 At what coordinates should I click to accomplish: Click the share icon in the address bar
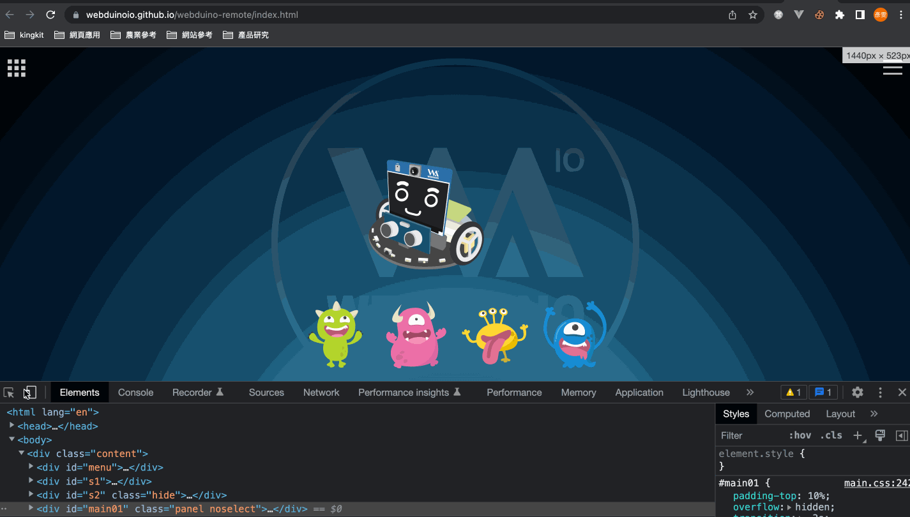[732, 15]
